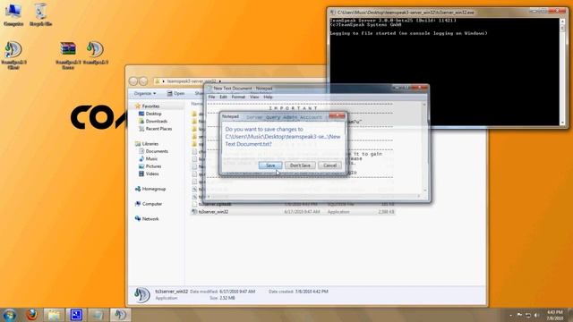
Task: Open the Pictures library
Action: point(153,166)
